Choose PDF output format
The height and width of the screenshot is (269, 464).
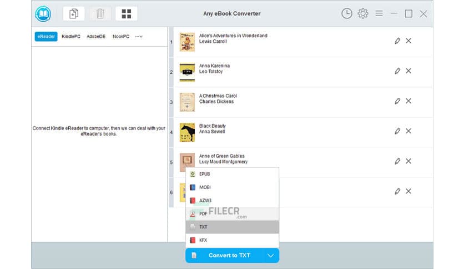click(x=233, y=213)
